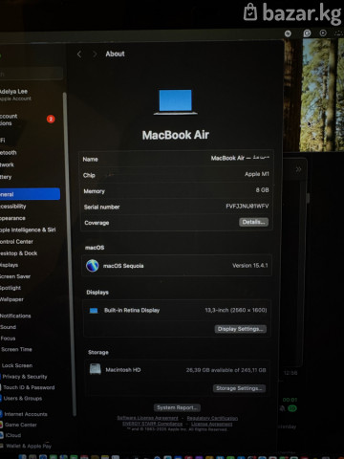Open the Regulatory Certification link
Screen dimensions: 344x459
(x=212, y=418)
